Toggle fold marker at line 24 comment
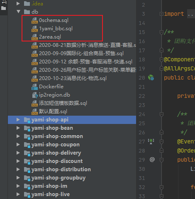195x199 pixels. click(x=161, y=114)
